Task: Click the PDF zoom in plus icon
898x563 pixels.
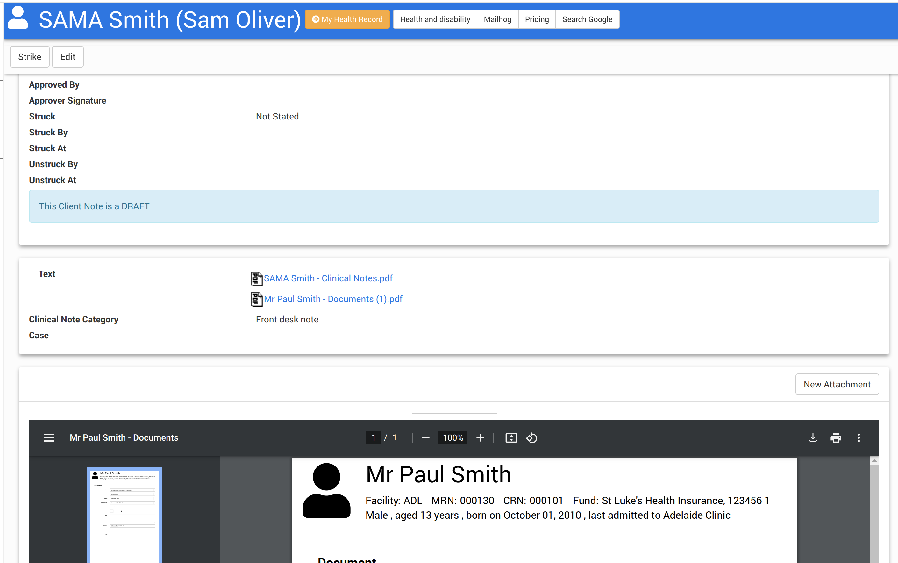Action: 480,438
